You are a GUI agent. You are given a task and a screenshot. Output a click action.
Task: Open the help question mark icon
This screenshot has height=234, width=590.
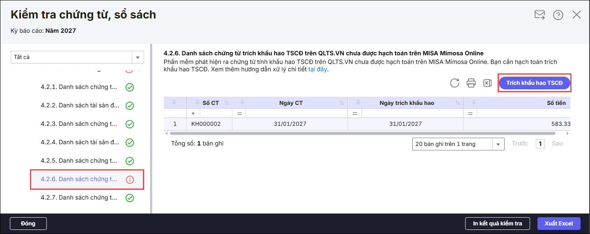coord(558,15)
